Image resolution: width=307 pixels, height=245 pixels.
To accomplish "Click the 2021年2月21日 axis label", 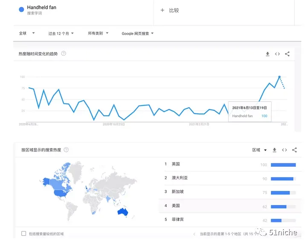I will point(199,124).
